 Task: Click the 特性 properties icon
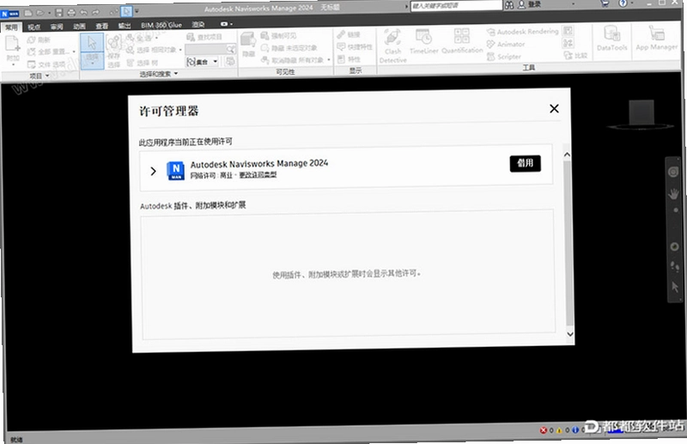pyautogui.click(x=341, y=58)
